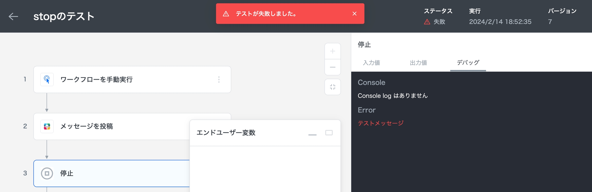Minimize the エンドユーザー変数 panel
The height and width of the screenshot is (192, 592).
click(312, 133)
